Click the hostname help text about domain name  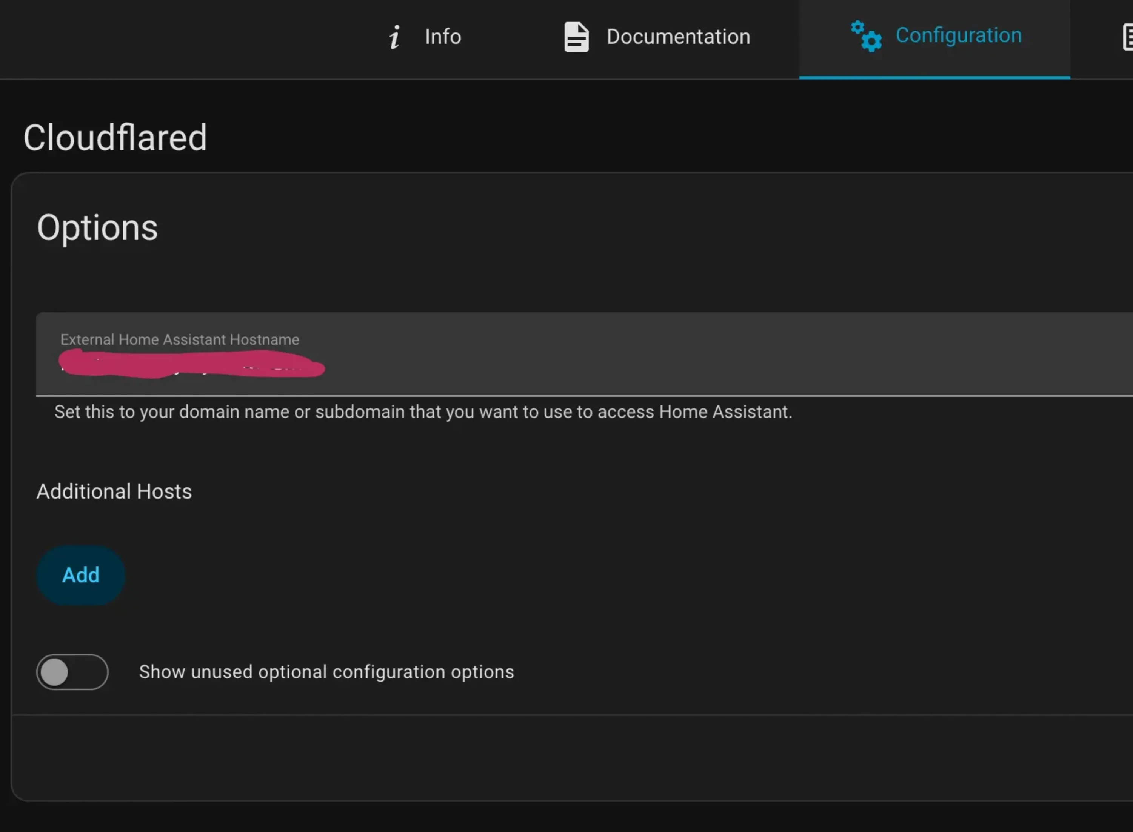[423, 412]
